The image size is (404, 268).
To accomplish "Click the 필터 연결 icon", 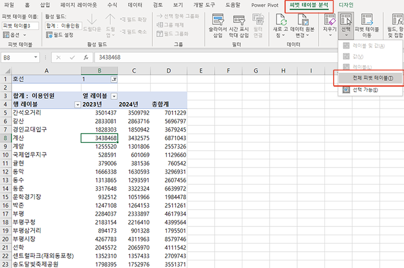I will (258, 20).
